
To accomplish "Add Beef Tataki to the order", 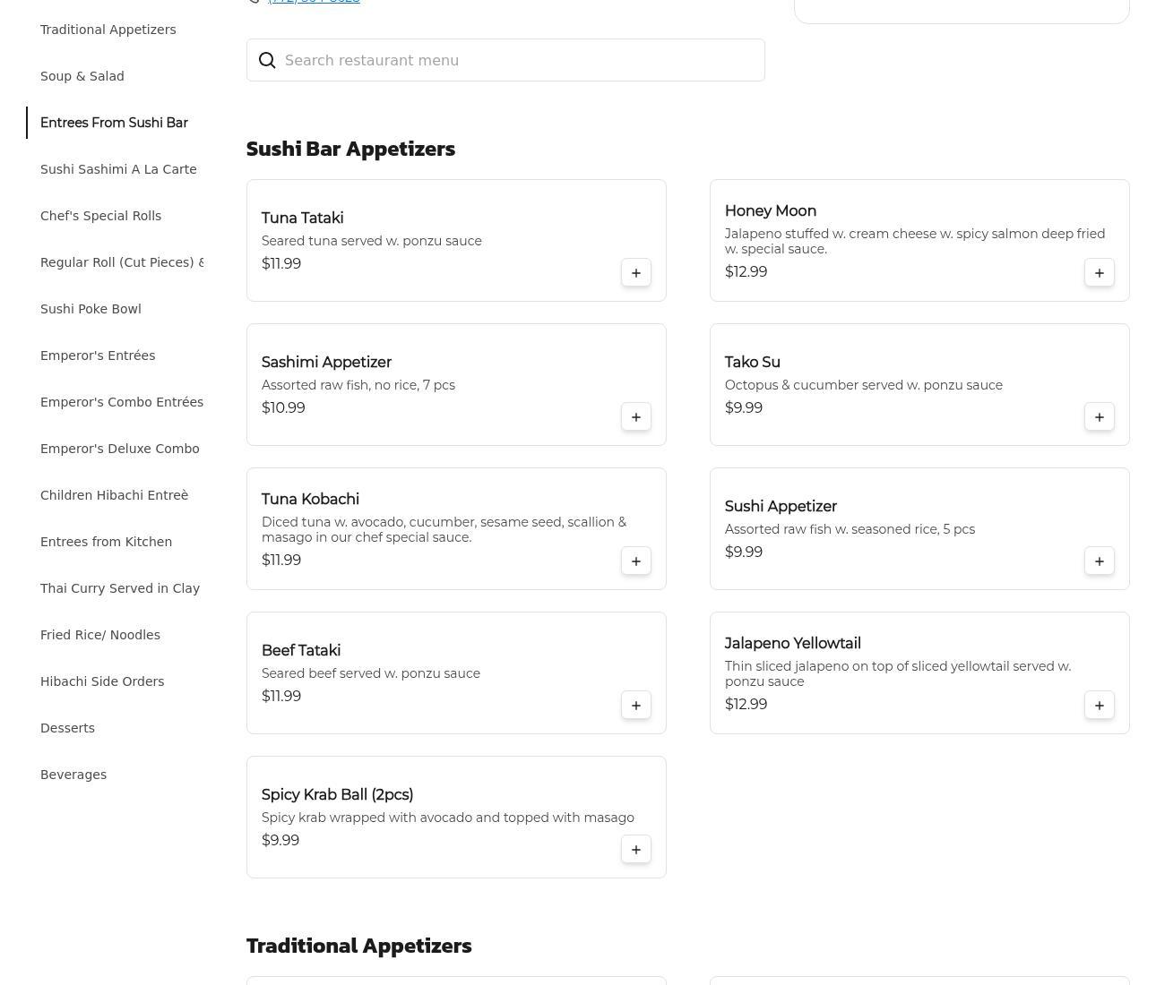I will [636, 706].
